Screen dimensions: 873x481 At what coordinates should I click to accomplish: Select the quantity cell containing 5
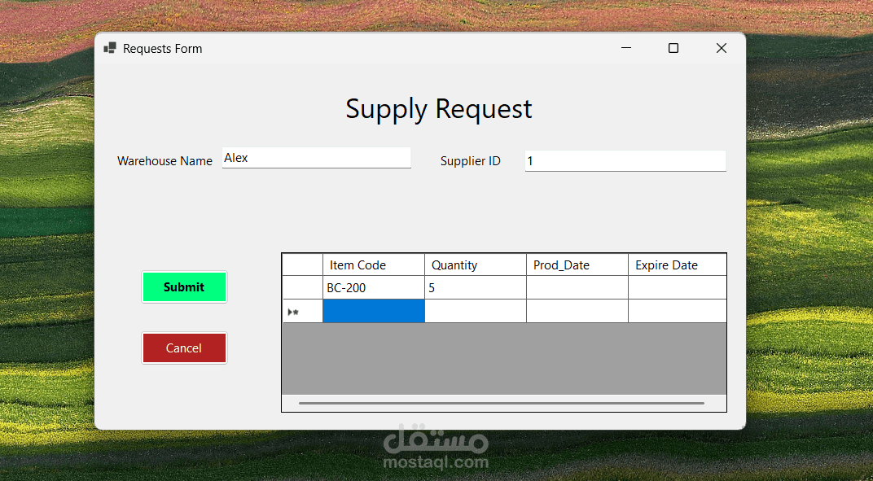click(476, 288)
